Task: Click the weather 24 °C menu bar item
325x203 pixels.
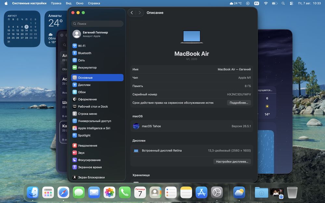Action: [x=236, y=3]
